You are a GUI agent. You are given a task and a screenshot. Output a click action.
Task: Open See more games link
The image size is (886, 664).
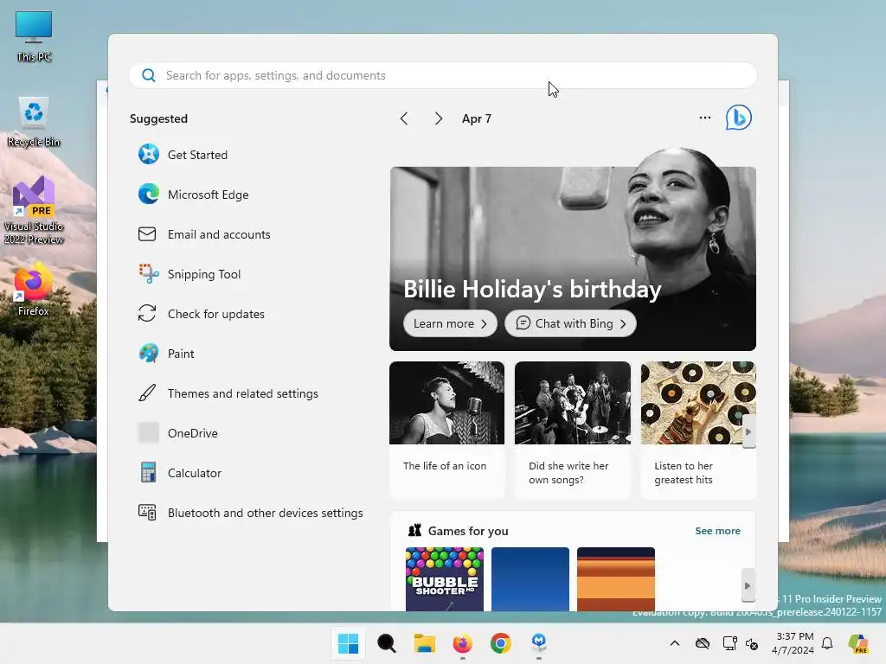click(x=717, y=531)
